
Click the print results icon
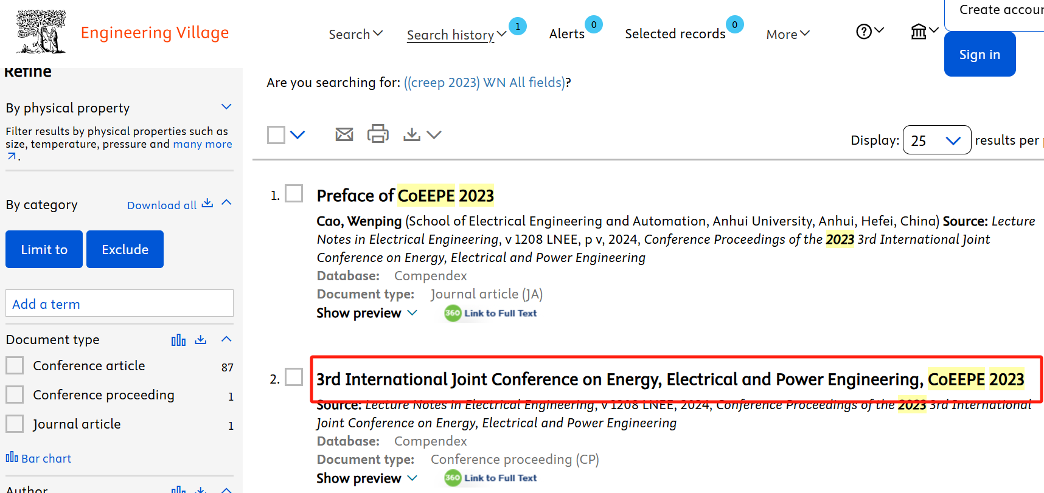click(x=378, y=134)
